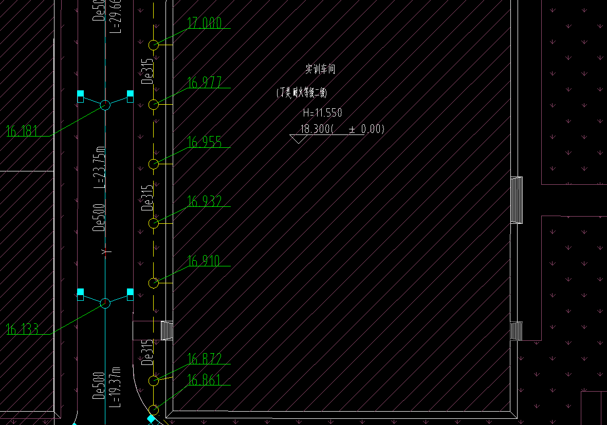Select the De500 label beside L=19.37m
Image resolution: width=607 pixels, height=425 pixels.
99,385
